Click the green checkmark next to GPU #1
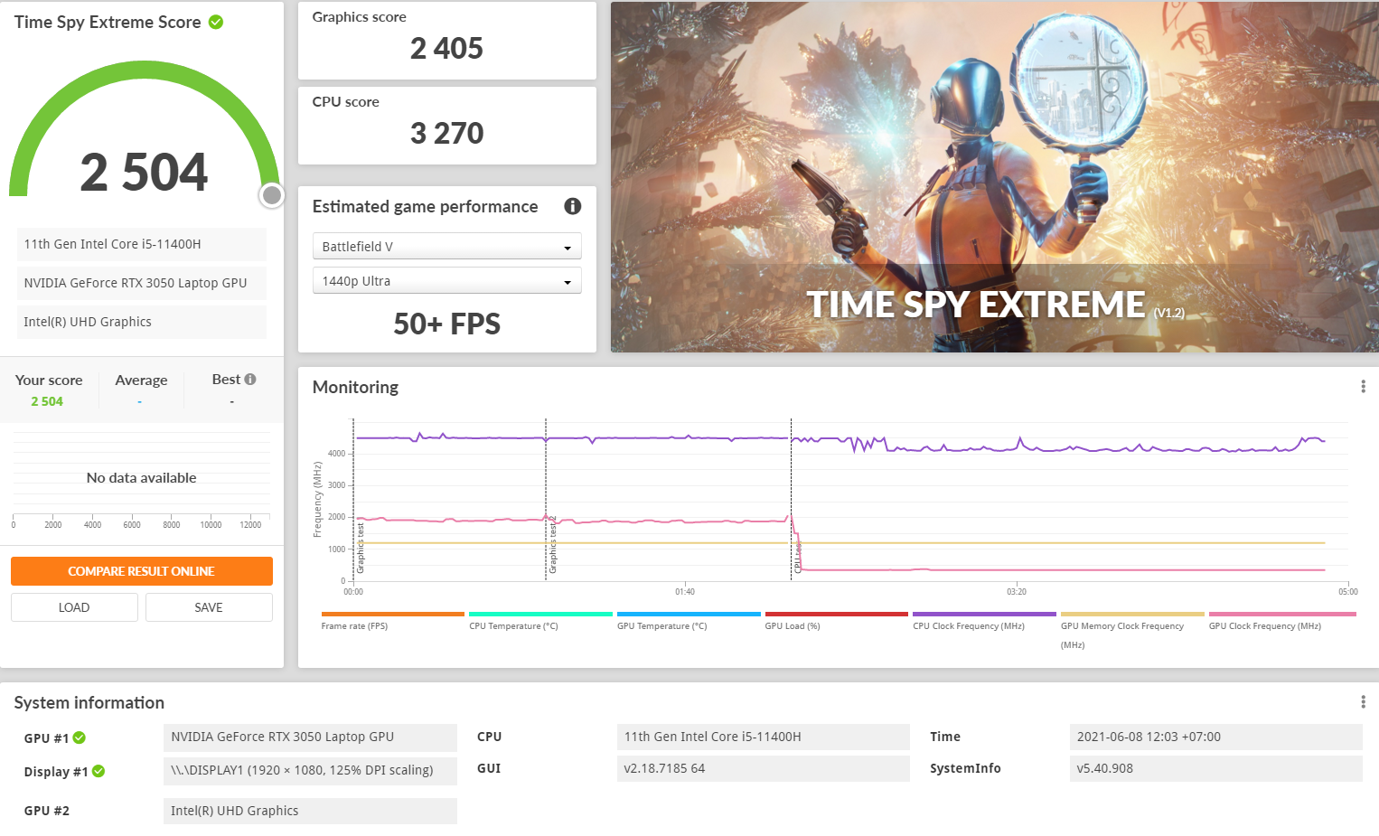 80,737
